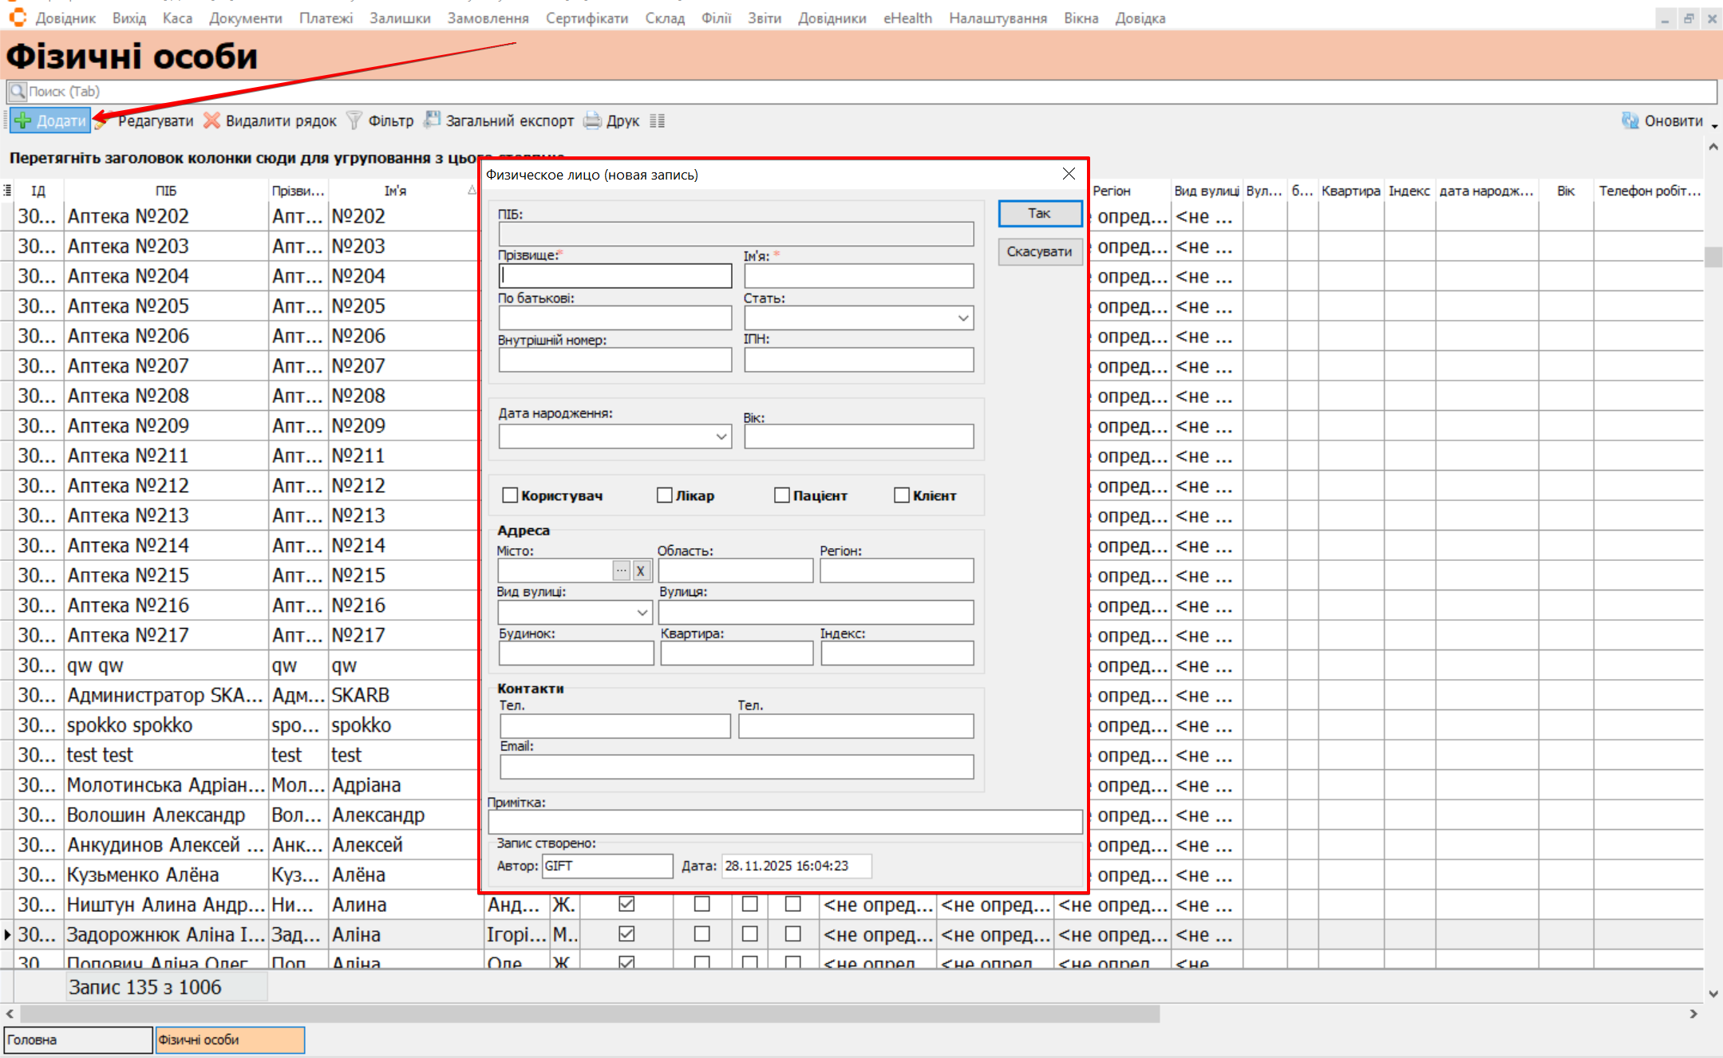
Task: Switch to the Головна tab
Action: tap(77, 1040)
